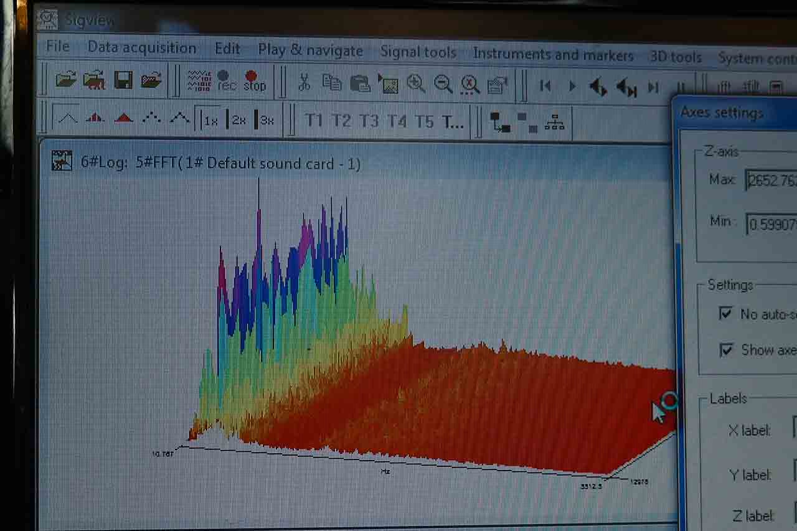Click the zoom in magnifier icon

[x=415, y=83]
